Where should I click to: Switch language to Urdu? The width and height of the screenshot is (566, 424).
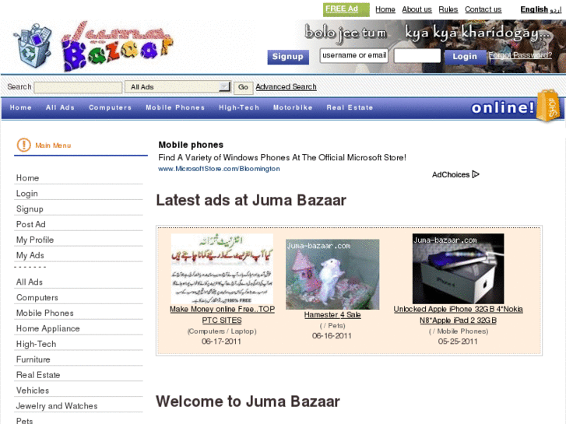(x=555, y=10)
